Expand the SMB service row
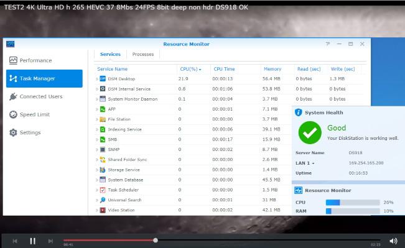Viewport: 405px width, 248px height. 97,140
